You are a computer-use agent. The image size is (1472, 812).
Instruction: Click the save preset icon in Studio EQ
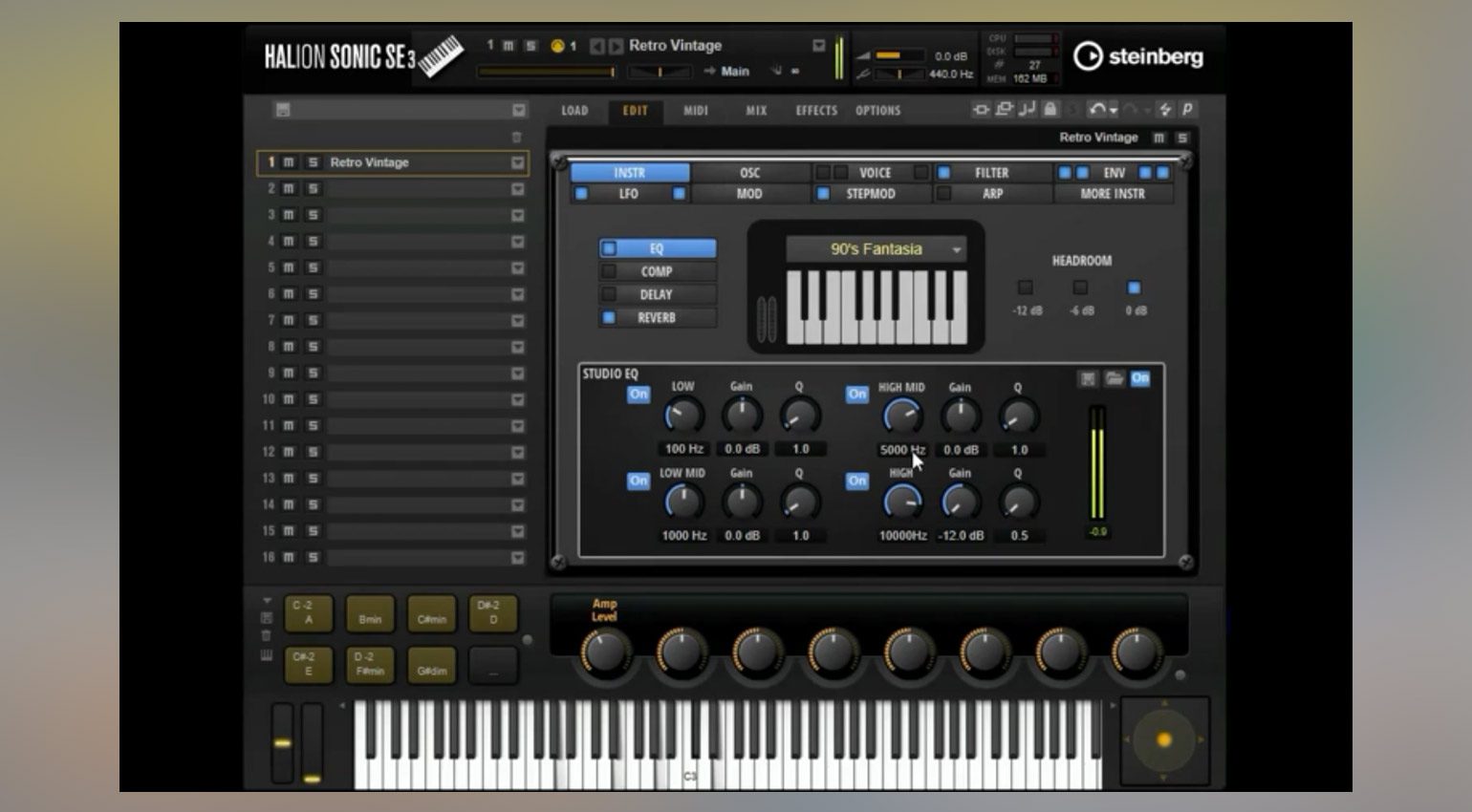[x=1088, y=379]
